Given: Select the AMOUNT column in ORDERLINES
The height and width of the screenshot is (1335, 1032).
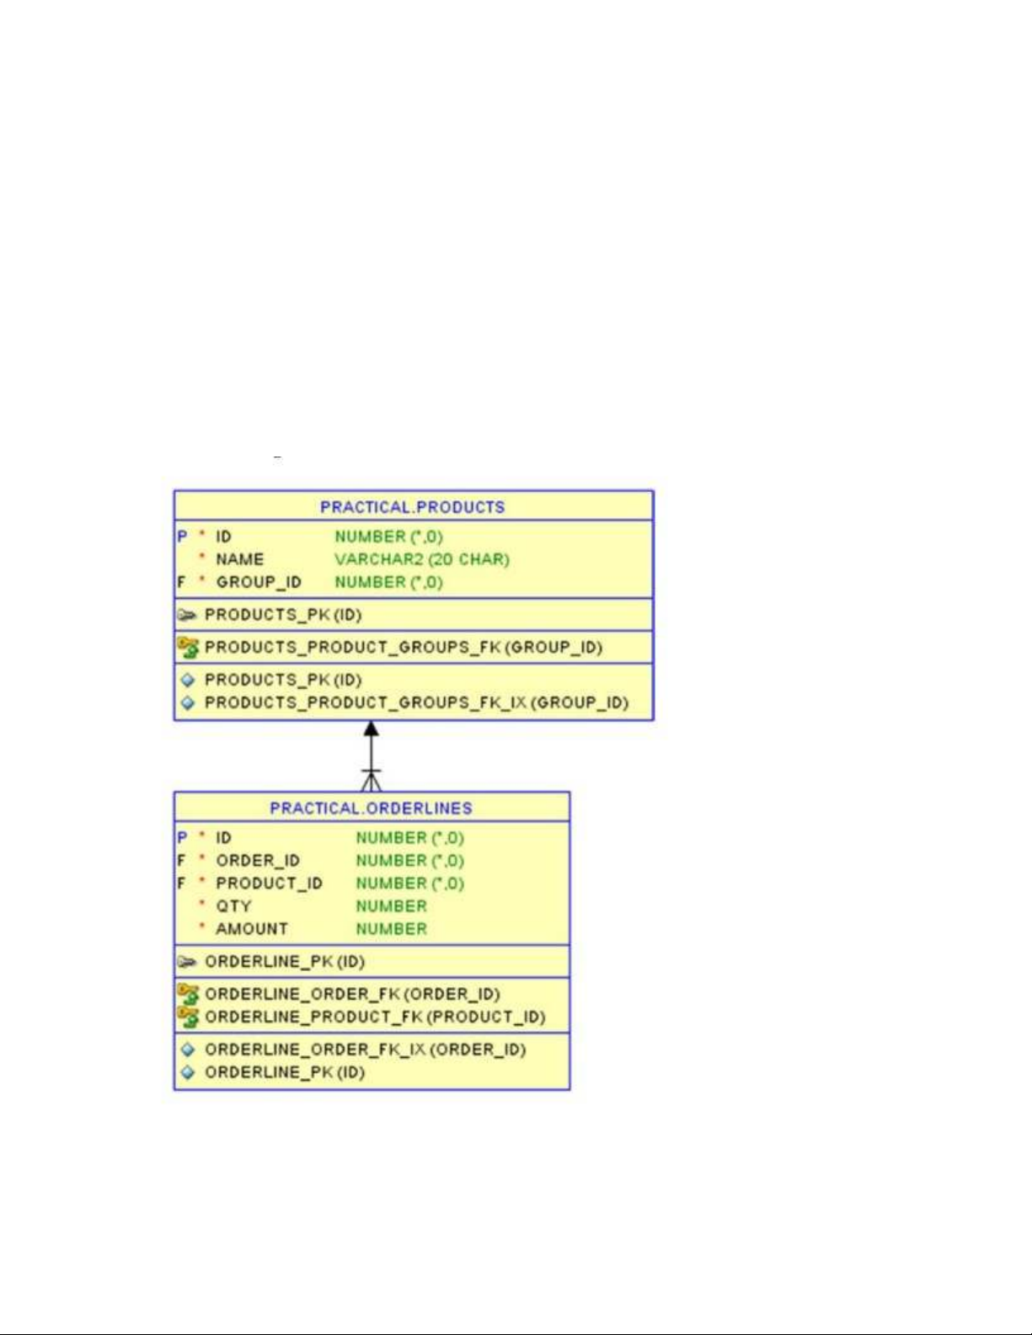Looking at the screenshot, I should [251, 929].
